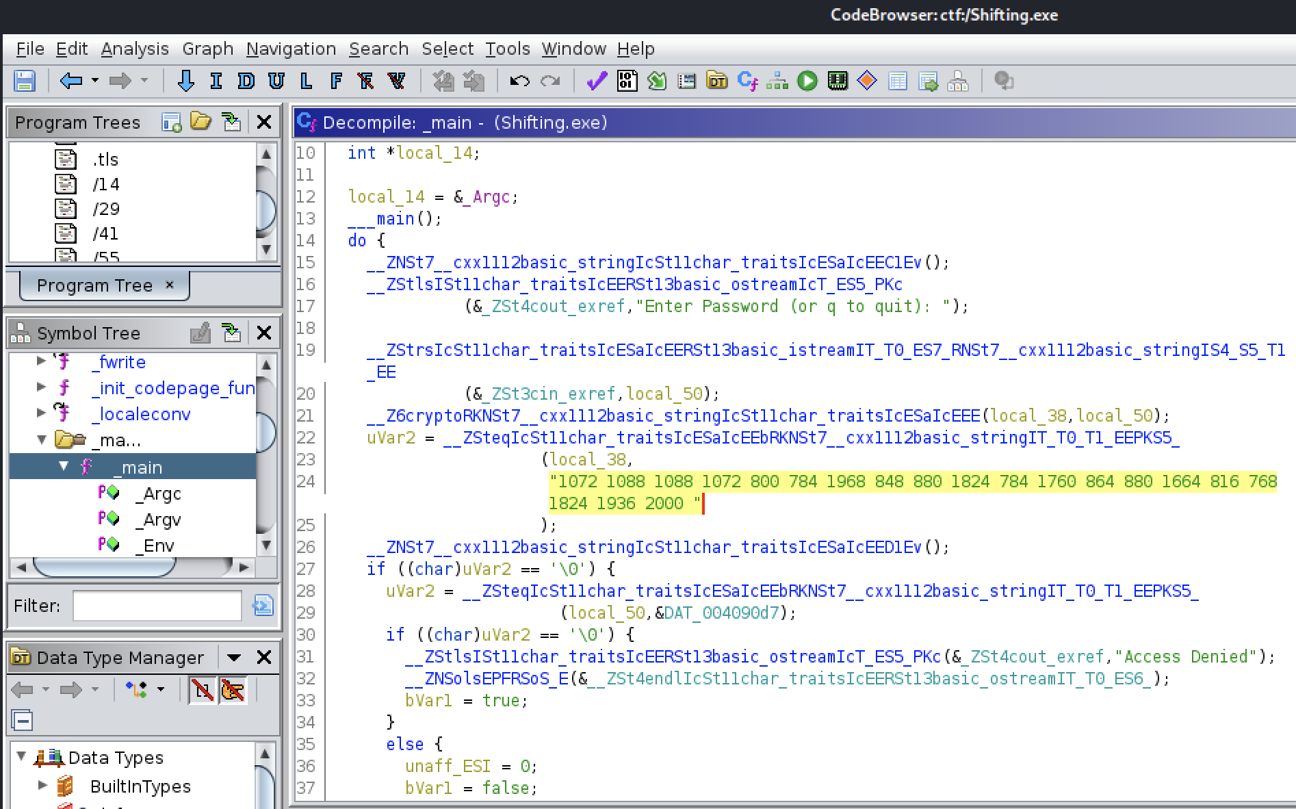Toggle the blue down-arrow direction button
1296x809 pixels.
click(185, 81)
